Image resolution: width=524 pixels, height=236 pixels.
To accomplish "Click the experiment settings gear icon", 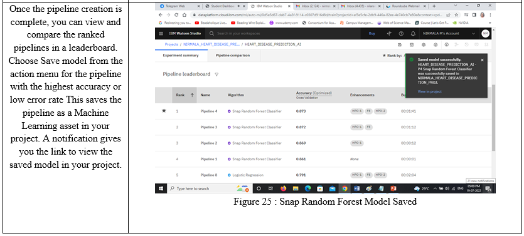I will 424,44.
